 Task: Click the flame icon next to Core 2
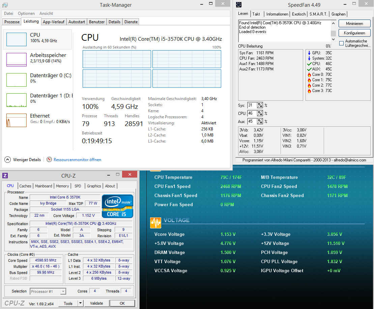click(x=309, y=85)
